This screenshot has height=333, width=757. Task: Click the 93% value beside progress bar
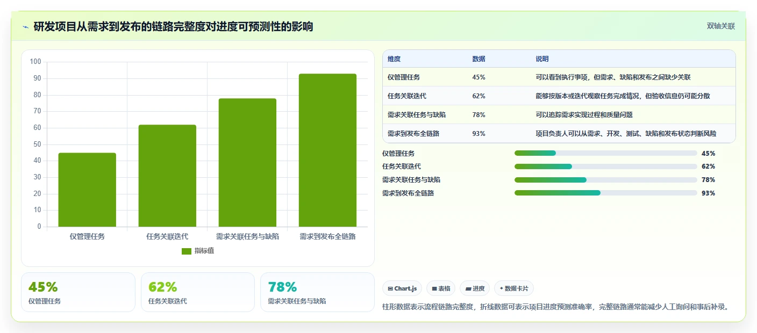708,193
